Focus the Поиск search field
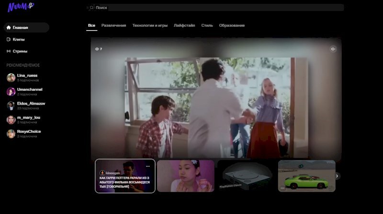The image size is (383, 214). pyautogui.click(x=215, y=8)
